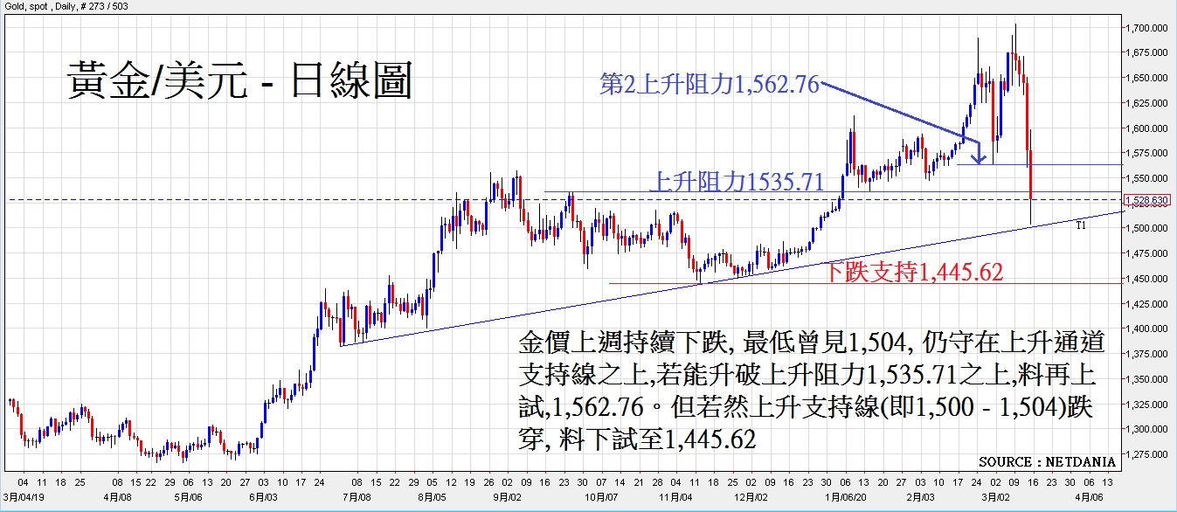Click the red 下跌支持1,445.62 support label
Viewport: 1177px width, 512px height.
914,273
